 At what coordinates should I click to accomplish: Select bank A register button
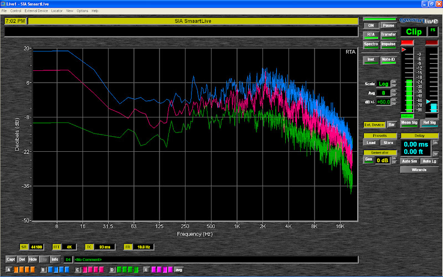click(9, 270)
